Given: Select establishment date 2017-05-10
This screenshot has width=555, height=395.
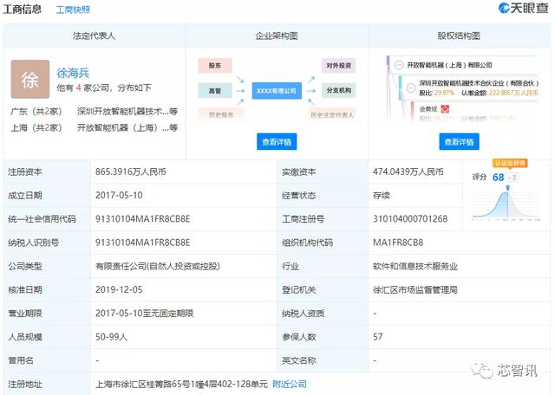Looking at the screenshot, I should 119,195.
